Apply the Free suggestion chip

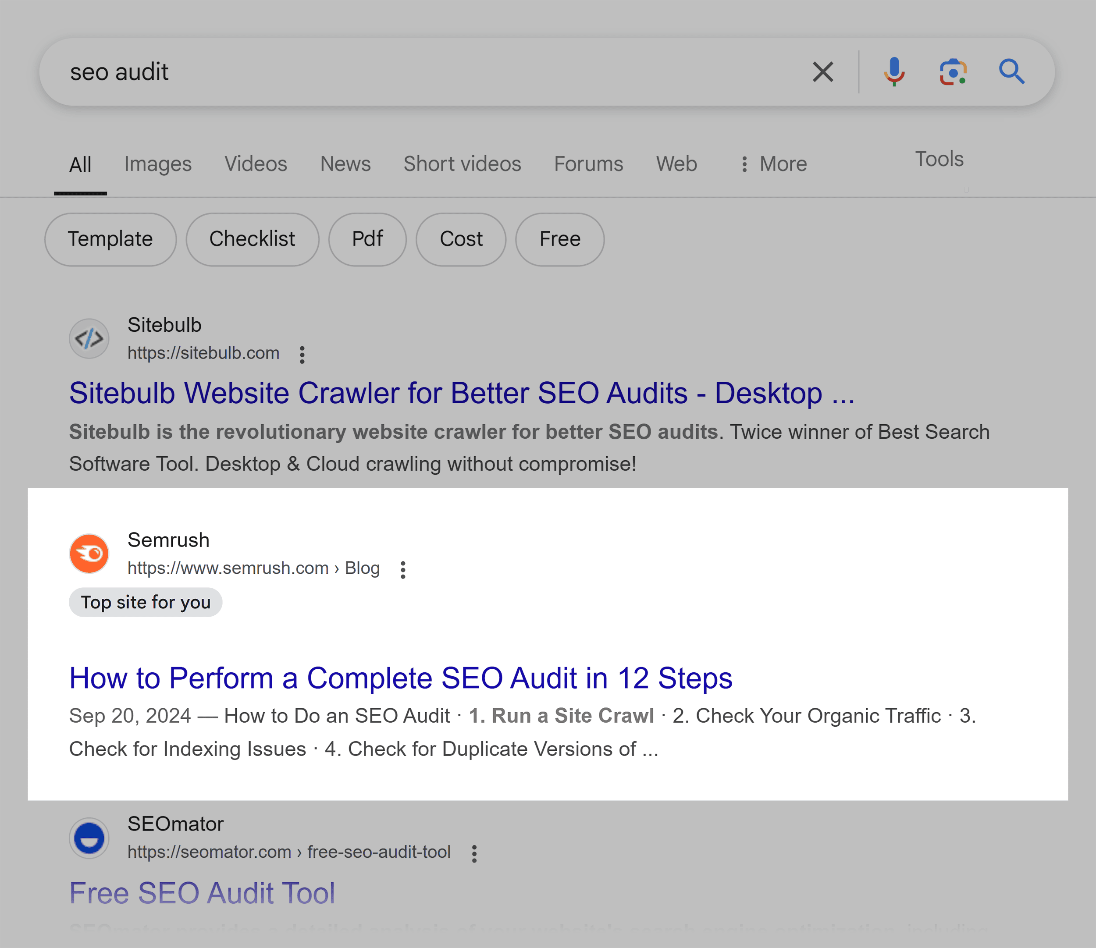(x=560, y=239)
